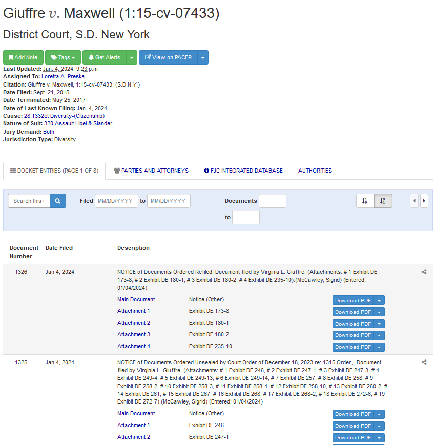This screenshot has width=436, height=445.
Task: Download PDF for Exhibit DE 235-10
Action: tap(353, 347)
